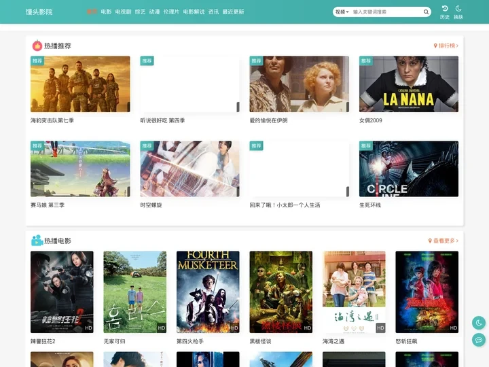Click the 热播推荐 section heading
The image size is (489, 367).
58,46
